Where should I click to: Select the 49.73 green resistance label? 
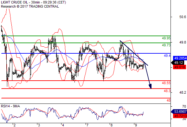166,45
